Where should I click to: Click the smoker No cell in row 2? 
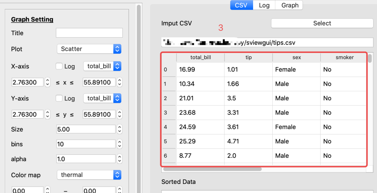(343, 98)
